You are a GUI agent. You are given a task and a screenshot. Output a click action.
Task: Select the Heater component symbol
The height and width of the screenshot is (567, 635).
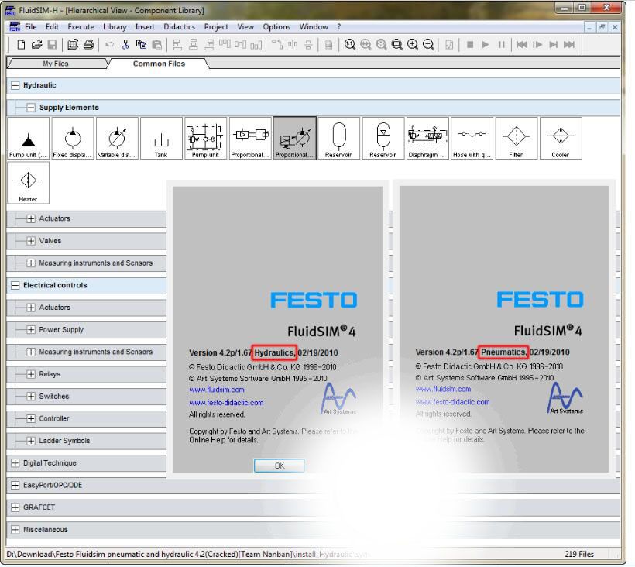pyautogui.click(x=29, y=183)
